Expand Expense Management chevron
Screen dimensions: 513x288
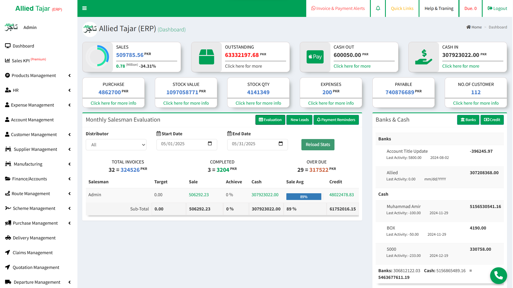(x=70, y=105)
